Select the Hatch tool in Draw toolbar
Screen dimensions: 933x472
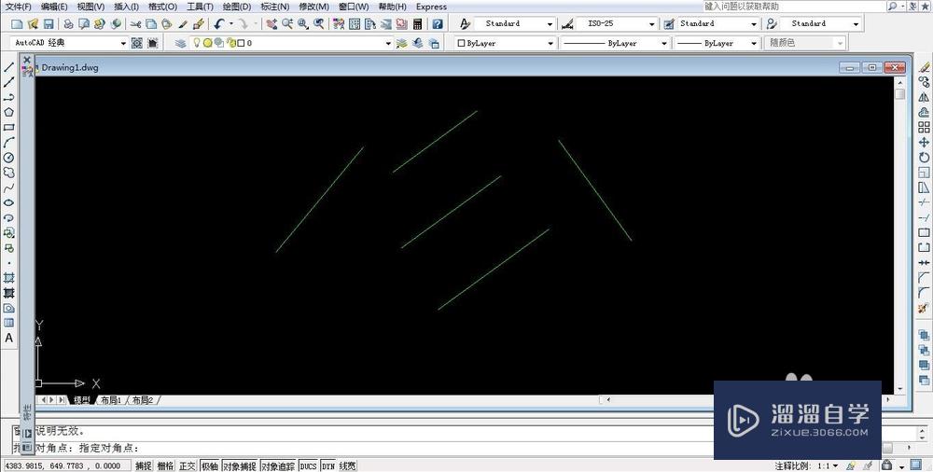[9, 278]
